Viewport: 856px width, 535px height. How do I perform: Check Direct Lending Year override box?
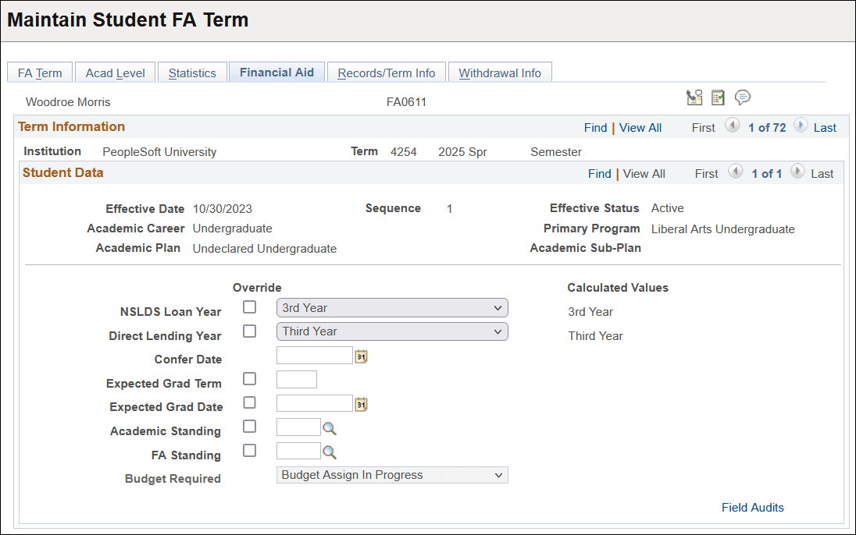click(249, 331)
